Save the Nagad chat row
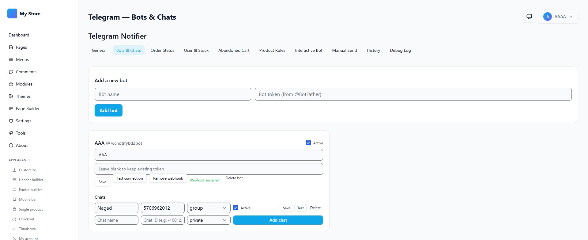The height and width of the screenshot is (240, 588). click(286, 208)
